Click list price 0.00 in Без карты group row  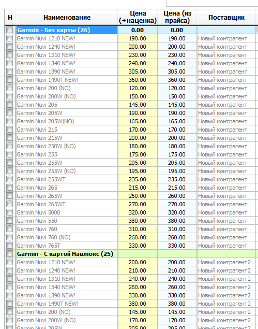pos(177,30)
